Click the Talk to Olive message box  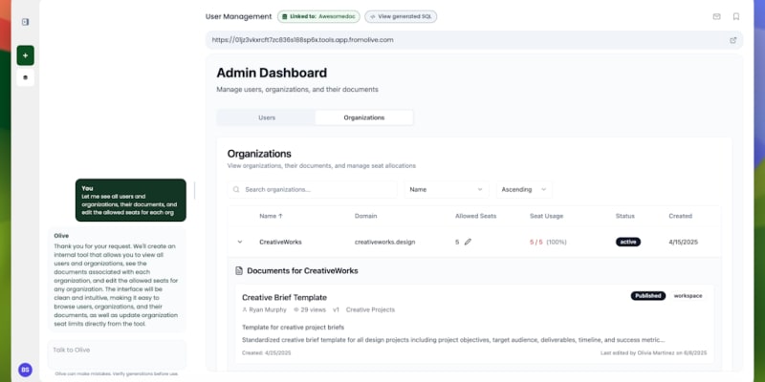coord(115,350)
